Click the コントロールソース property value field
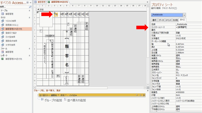 click(189, 27)
